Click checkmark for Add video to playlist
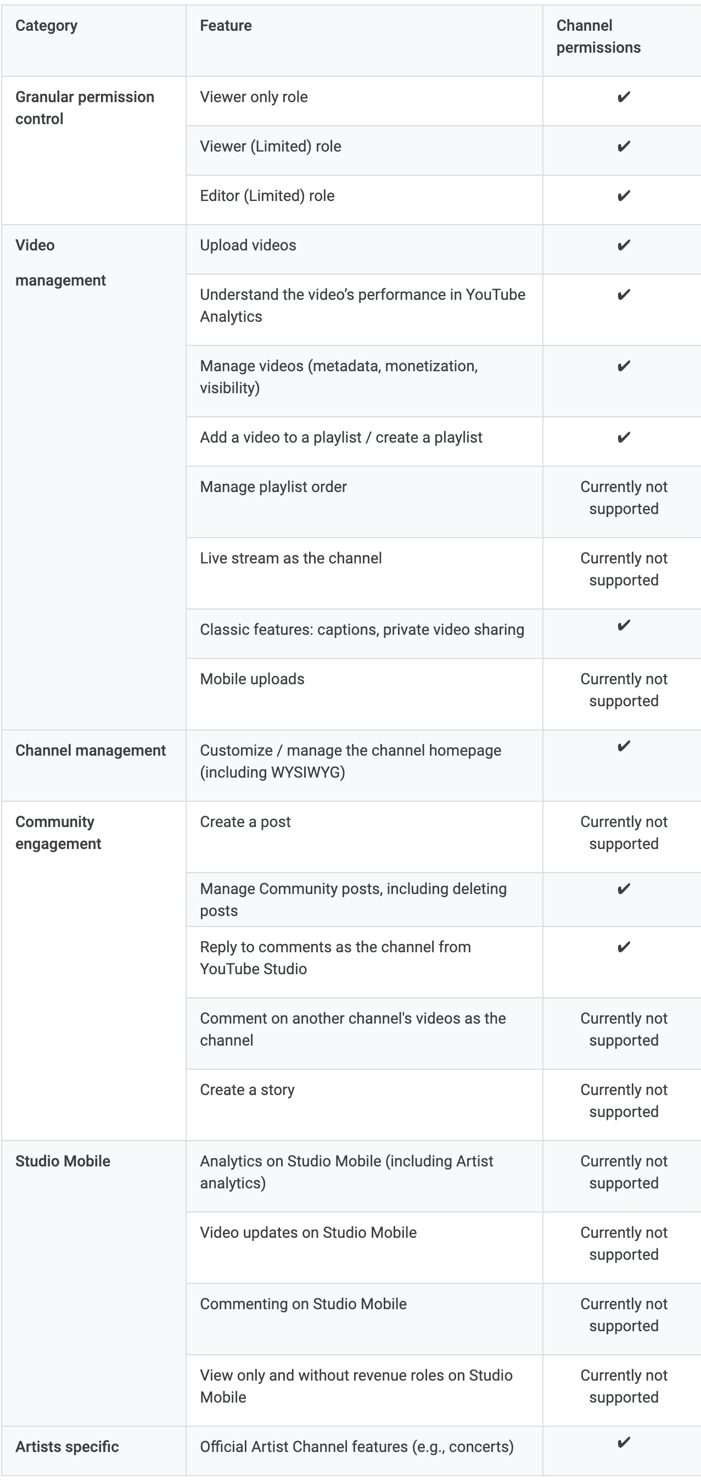 click(x=624, y=438)
